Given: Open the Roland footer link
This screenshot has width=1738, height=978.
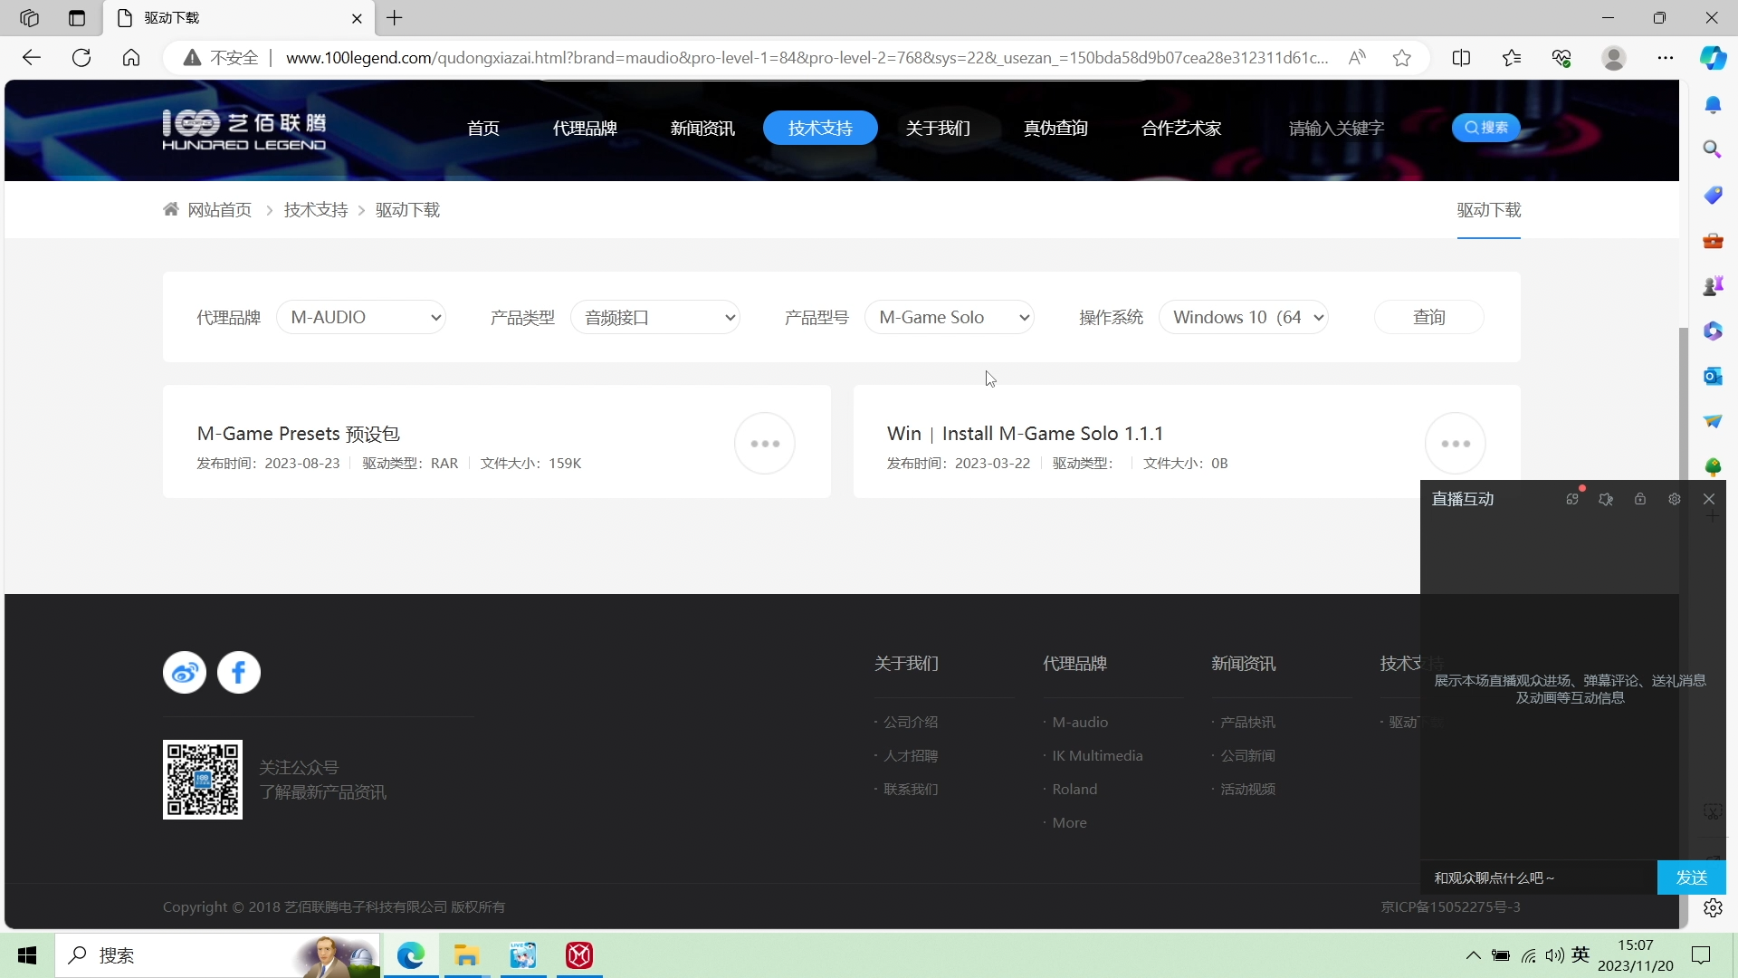Looking at the screenshot, I should click(1074, 790).
